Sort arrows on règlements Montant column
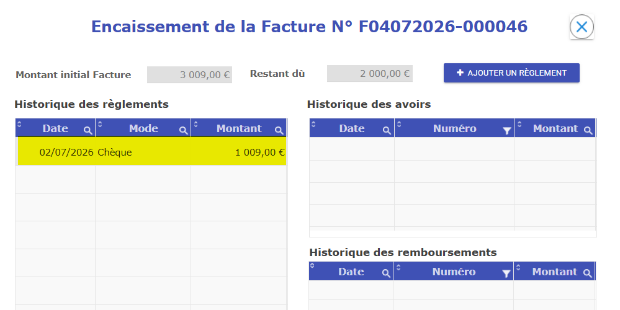 tap(195, 124)
